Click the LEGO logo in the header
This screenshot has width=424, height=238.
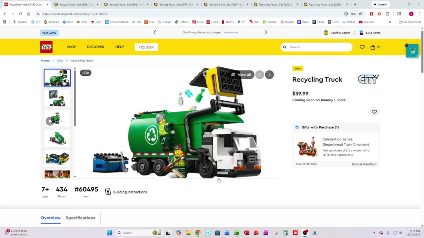(46, 47)
